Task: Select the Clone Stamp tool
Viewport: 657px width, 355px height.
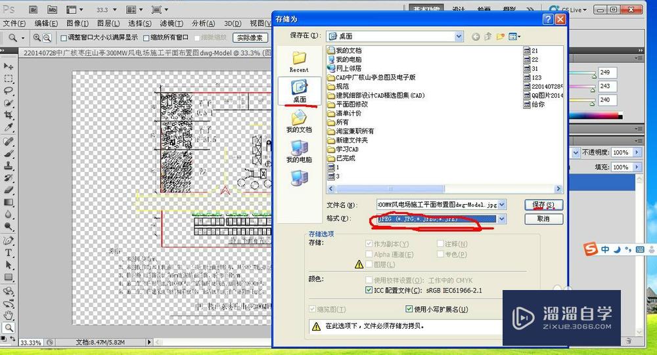Action: pos(9,165)
